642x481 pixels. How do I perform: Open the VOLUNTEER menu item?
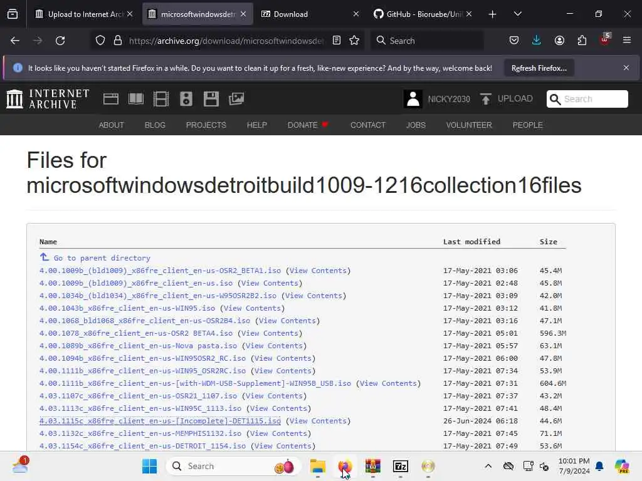[x=469, y=125]
